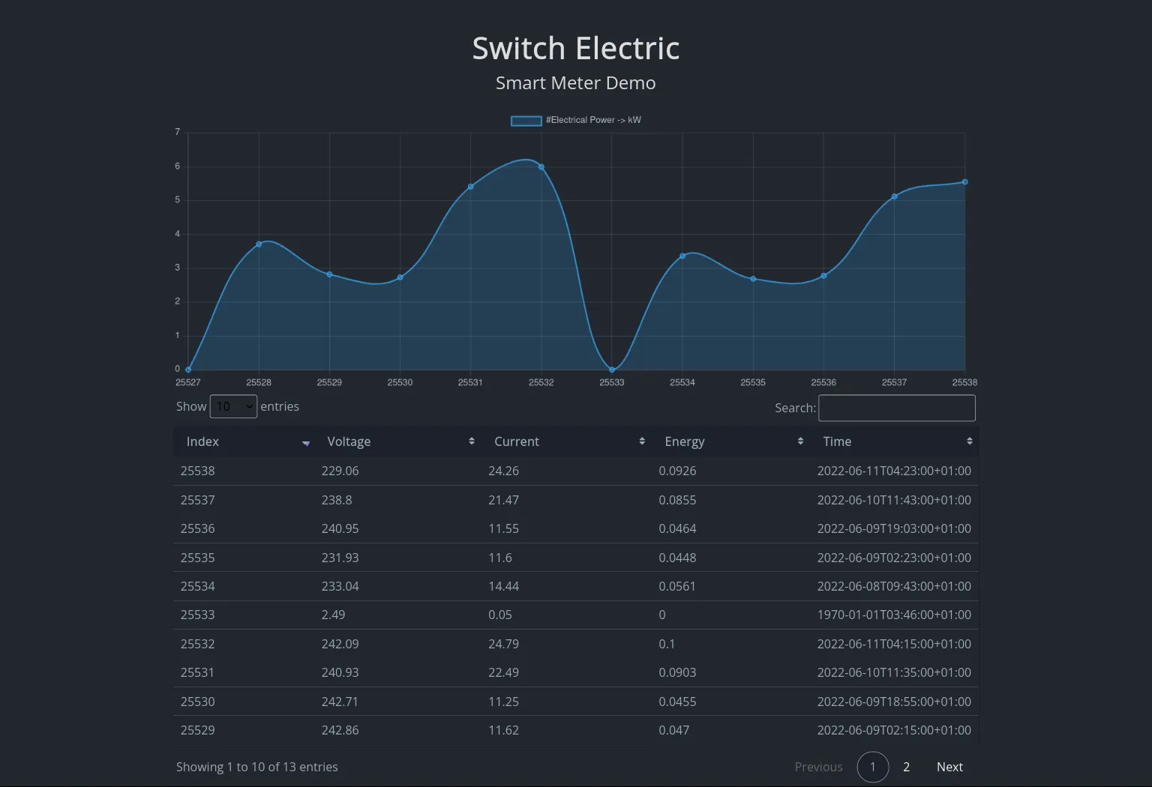
Task: Click the chart data point at 25534
Action: pos(682,256)
